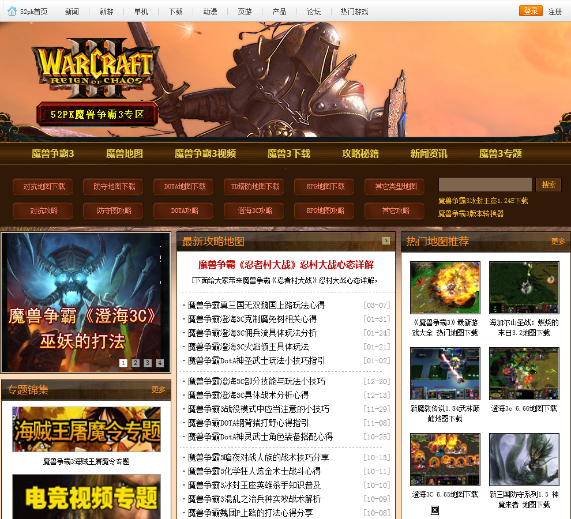Select the 新闻资讯 main nav tab
Screen dimensions: 571x519
(x=429, y=153)
